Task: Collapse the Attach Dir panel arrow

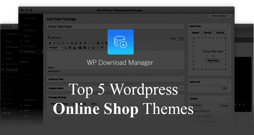Action: click(x=228, y=82)
